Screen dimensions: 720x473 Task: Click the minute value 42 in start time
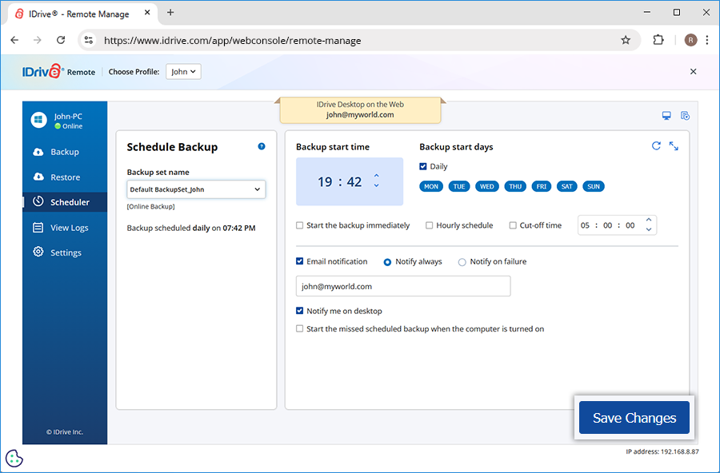pyautogui.click(x=354, y=181)
